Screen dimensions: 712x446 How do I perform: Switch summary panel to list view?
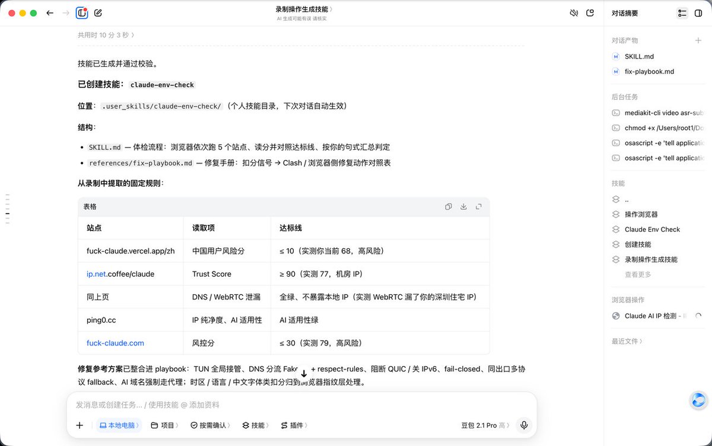coord(682,13)
